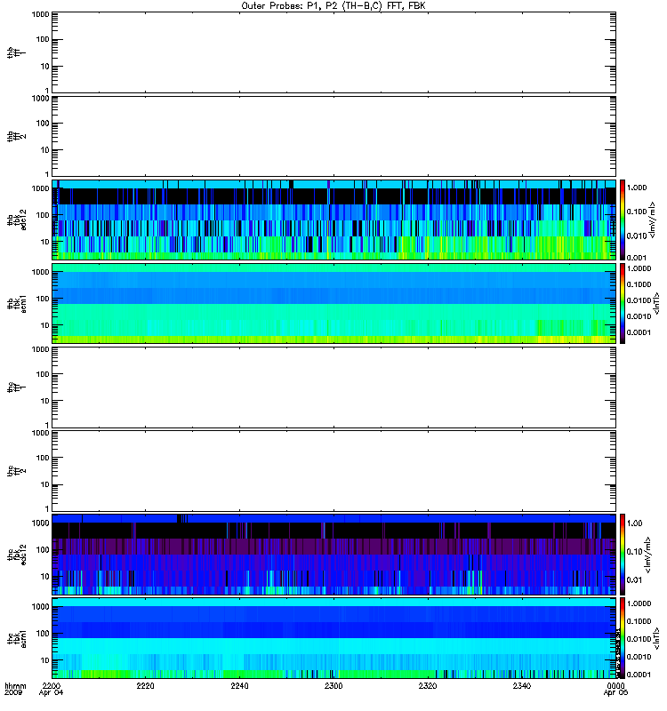Click the '2340' time axis tick label
Image resolution: width=667 pixels, height=711 pixels.
(522, 685)
